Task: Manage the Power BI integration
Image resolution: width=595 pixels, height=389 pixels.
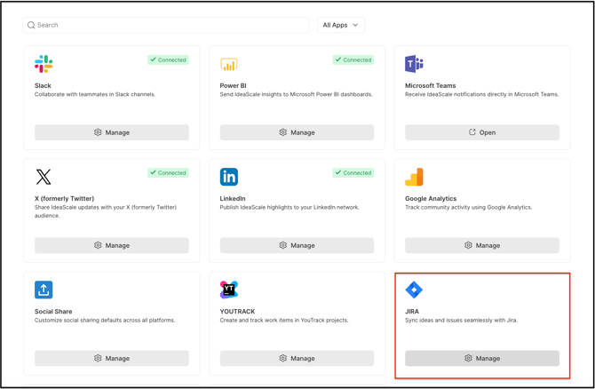Action: (x=297, y=132)
